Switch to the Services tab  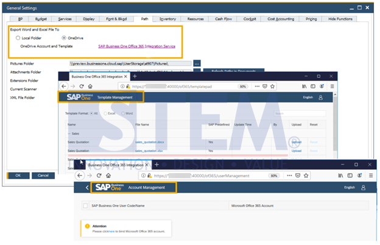[65, 19]
